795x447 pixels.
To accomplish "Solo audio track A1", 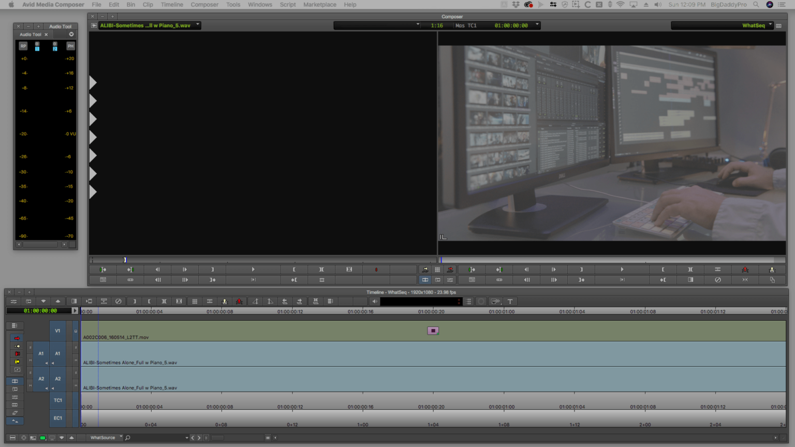I will 30,347.
